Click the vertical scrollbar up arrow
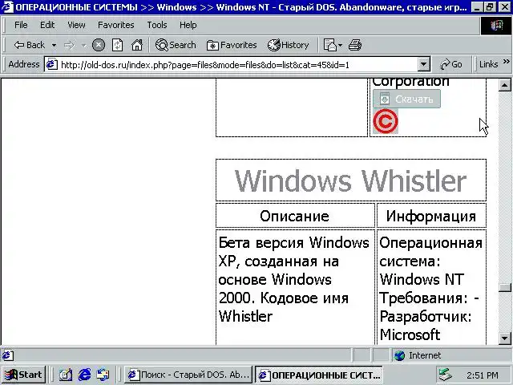 [x=505, y=85]
